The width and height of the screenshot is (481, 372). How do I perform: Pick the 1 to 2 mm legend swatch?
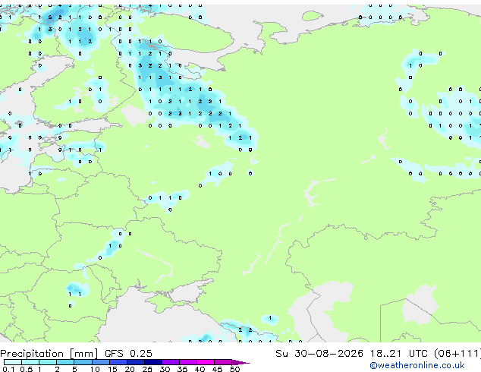[48, 362]
